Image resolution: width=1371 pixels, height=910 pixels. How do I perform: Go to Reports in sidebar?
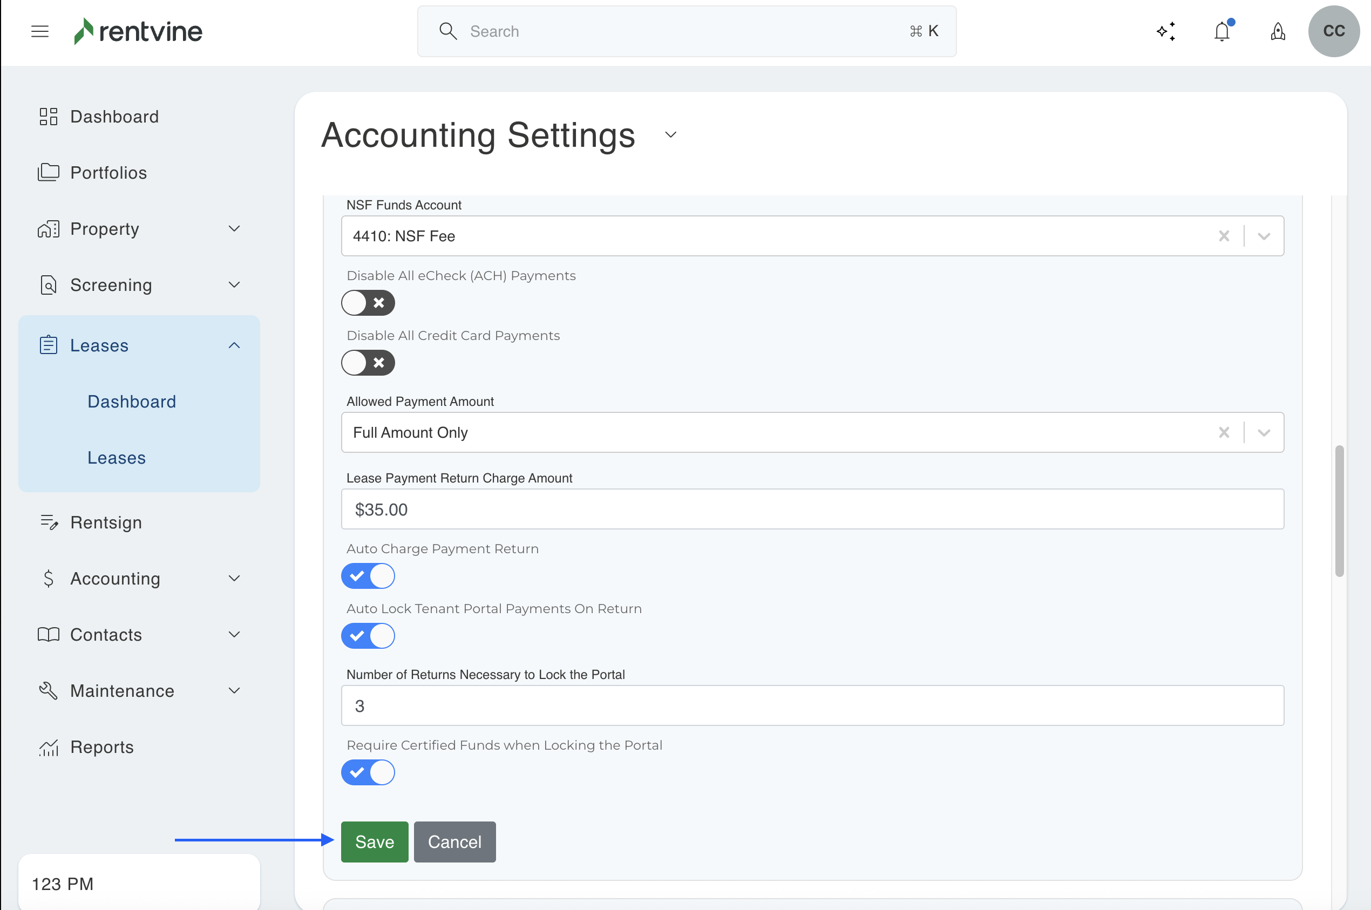(101, 747)
